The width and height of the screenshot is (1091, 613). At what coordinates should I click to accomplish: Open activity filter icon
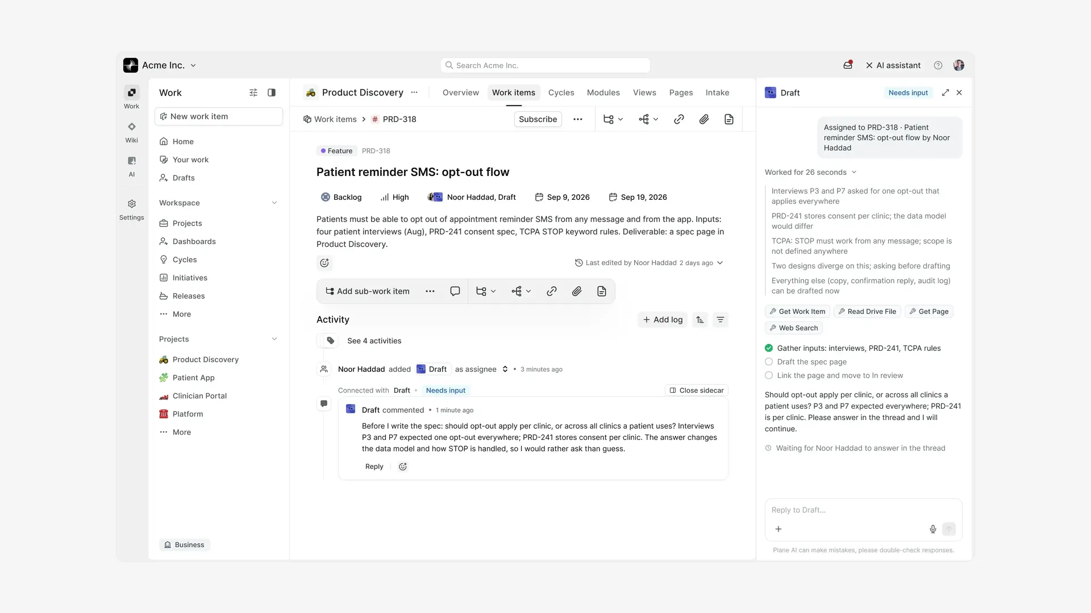[x=721, y=320]
